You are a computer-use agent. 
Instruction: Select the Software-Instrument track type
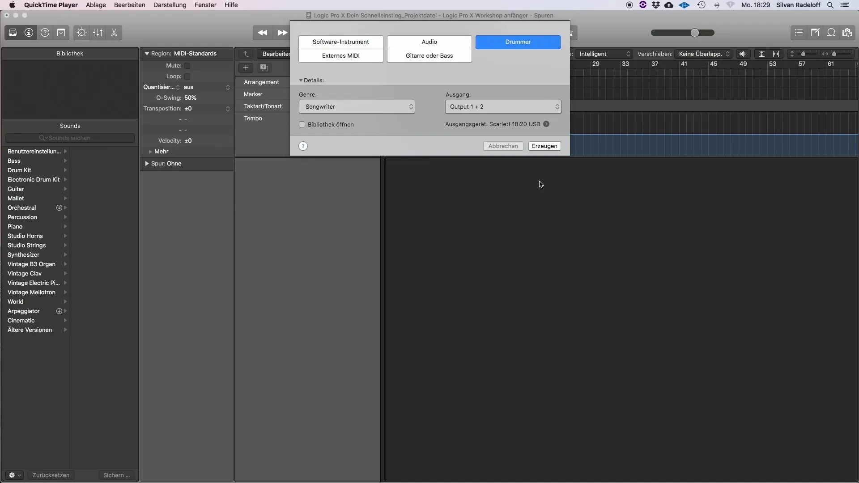pos(341,41)
